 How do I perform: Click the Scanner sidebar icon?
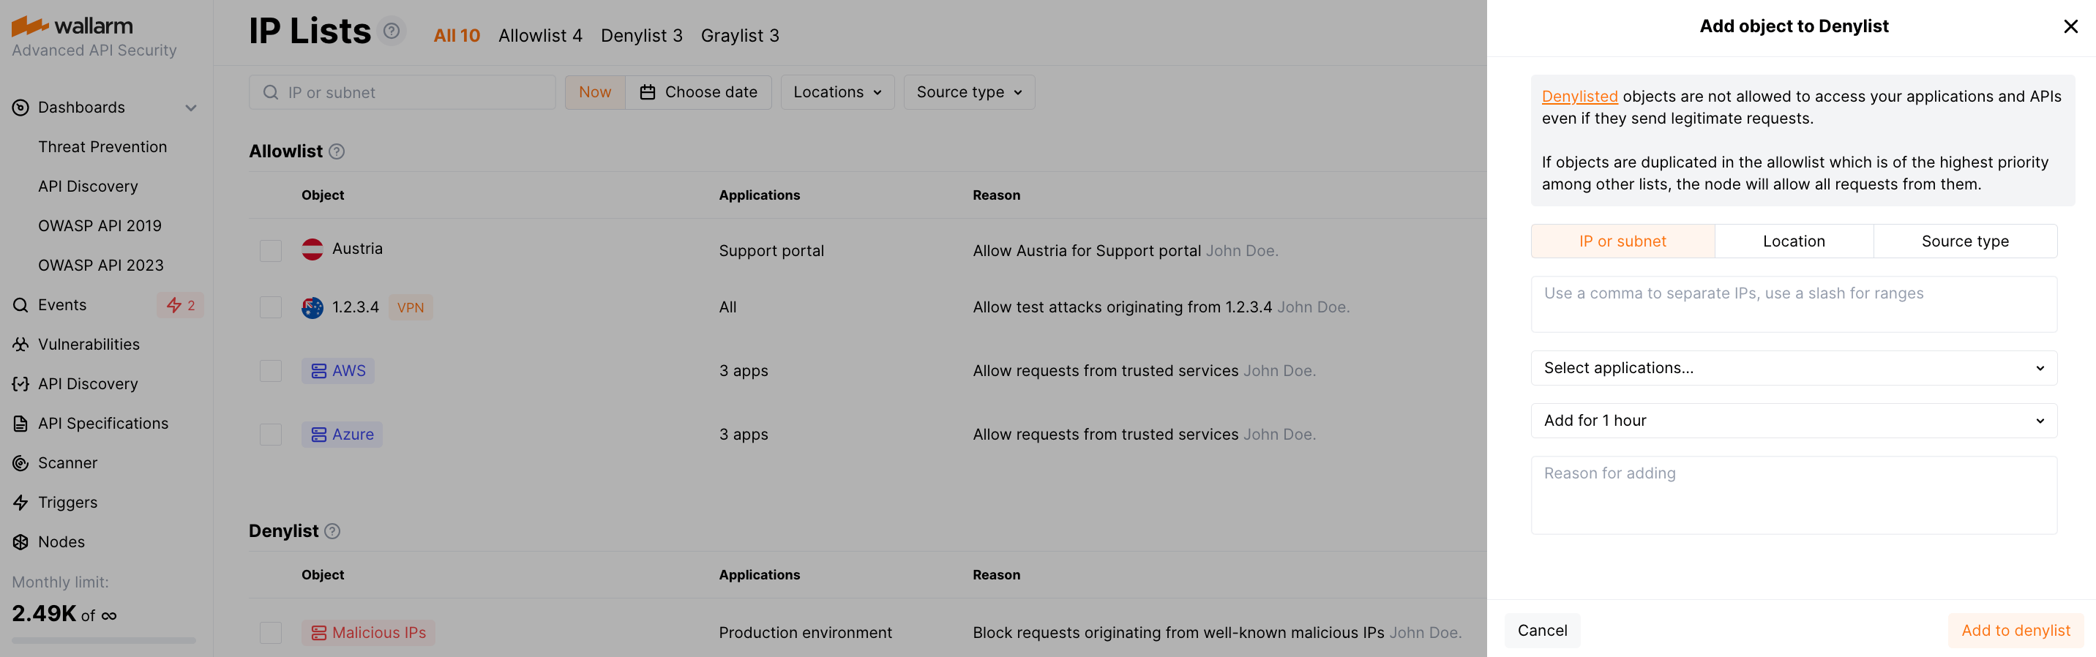[20, 462]
